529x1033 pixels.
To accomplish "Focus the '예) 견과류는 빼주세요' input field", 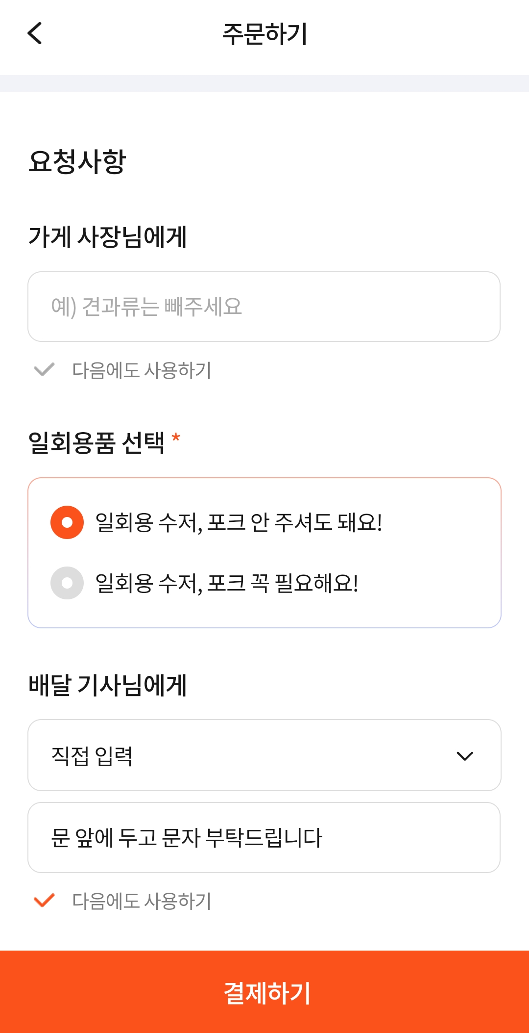I will [x=264, y=307].
